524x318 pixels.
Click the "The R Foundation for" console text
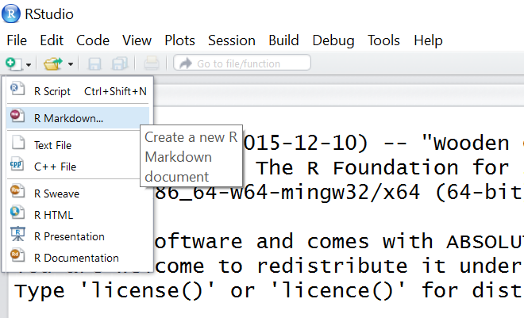tap(383, 167)
